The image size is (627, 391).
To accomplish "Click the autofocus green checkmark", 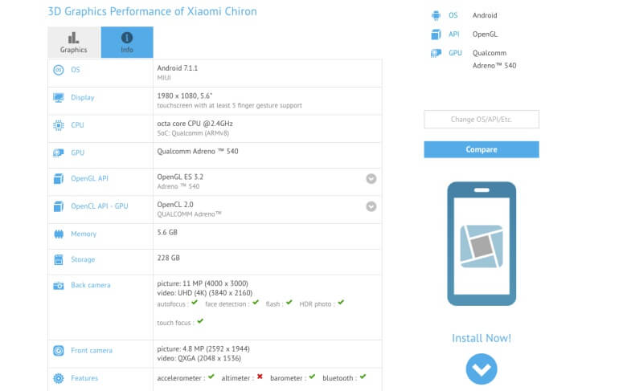I will tap(195, 303).
